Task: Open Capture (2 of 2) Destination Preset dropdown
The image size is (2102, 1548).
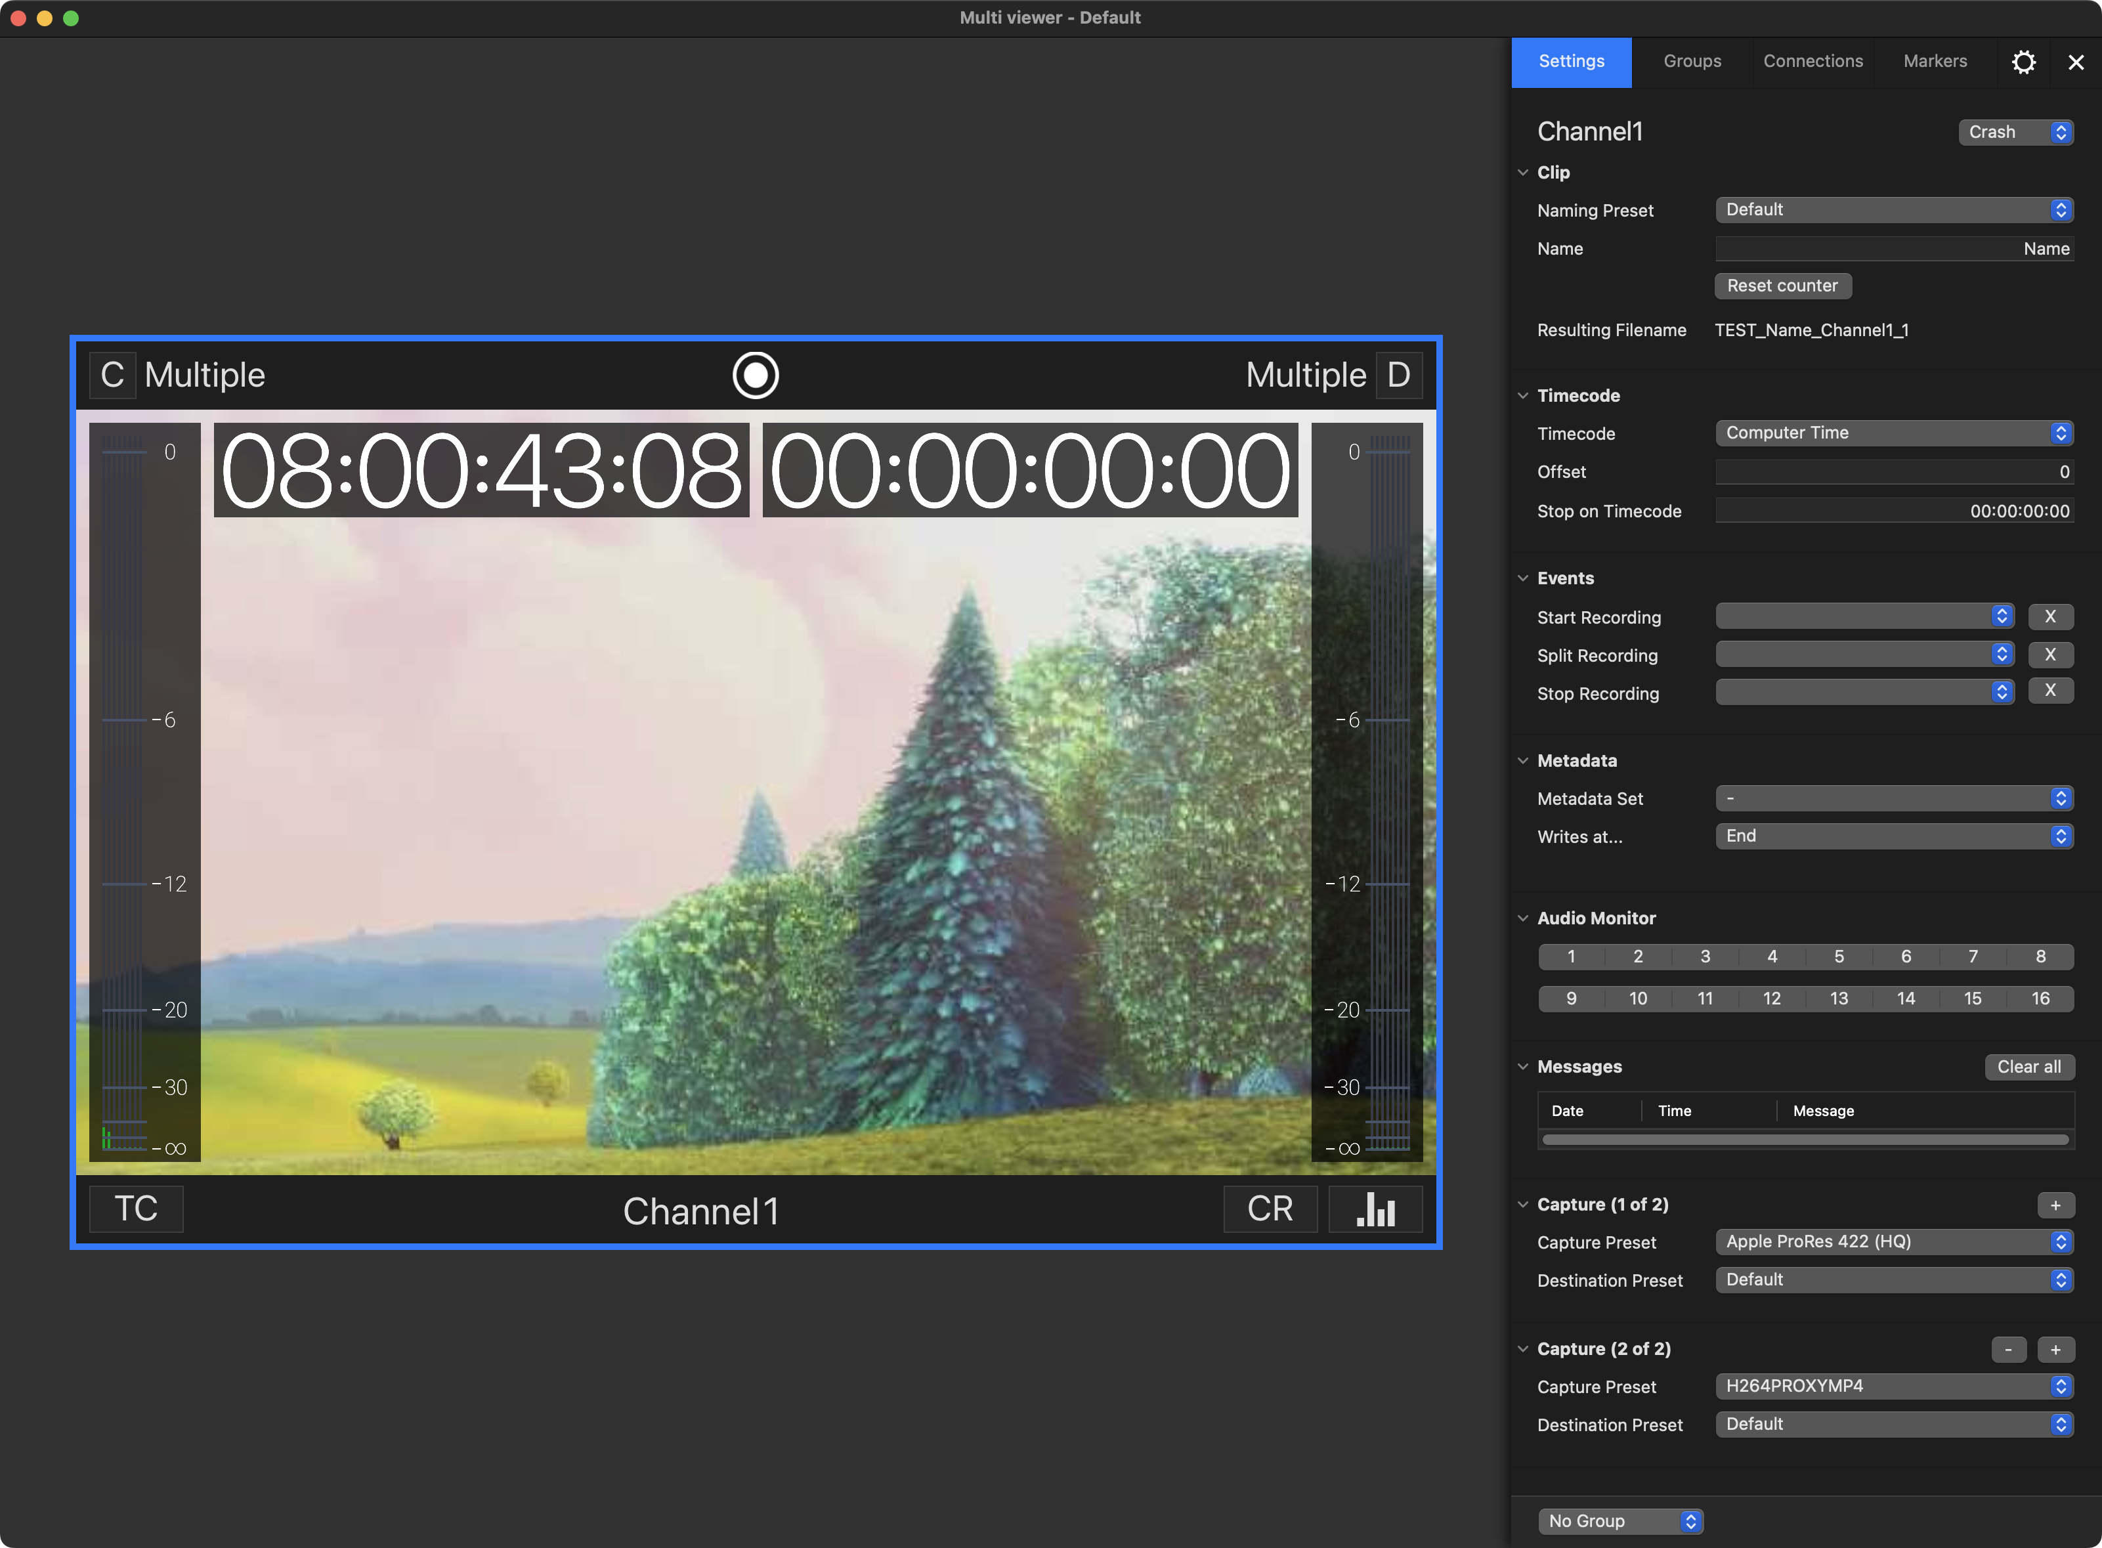Action: tap(1894, 1425)
